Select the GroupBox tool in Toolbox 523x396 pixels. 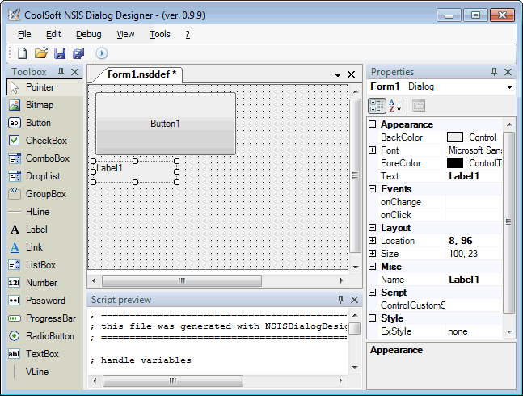pos(45,194)
